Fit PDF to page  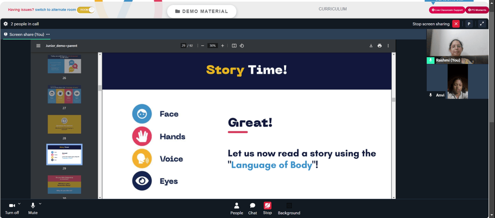[234, 46]
